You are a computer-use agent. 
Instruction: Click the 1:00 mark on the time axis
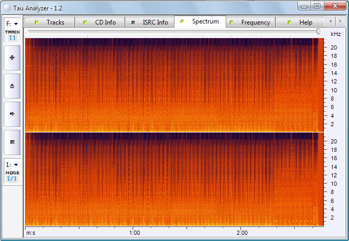[x=134, y=232]
